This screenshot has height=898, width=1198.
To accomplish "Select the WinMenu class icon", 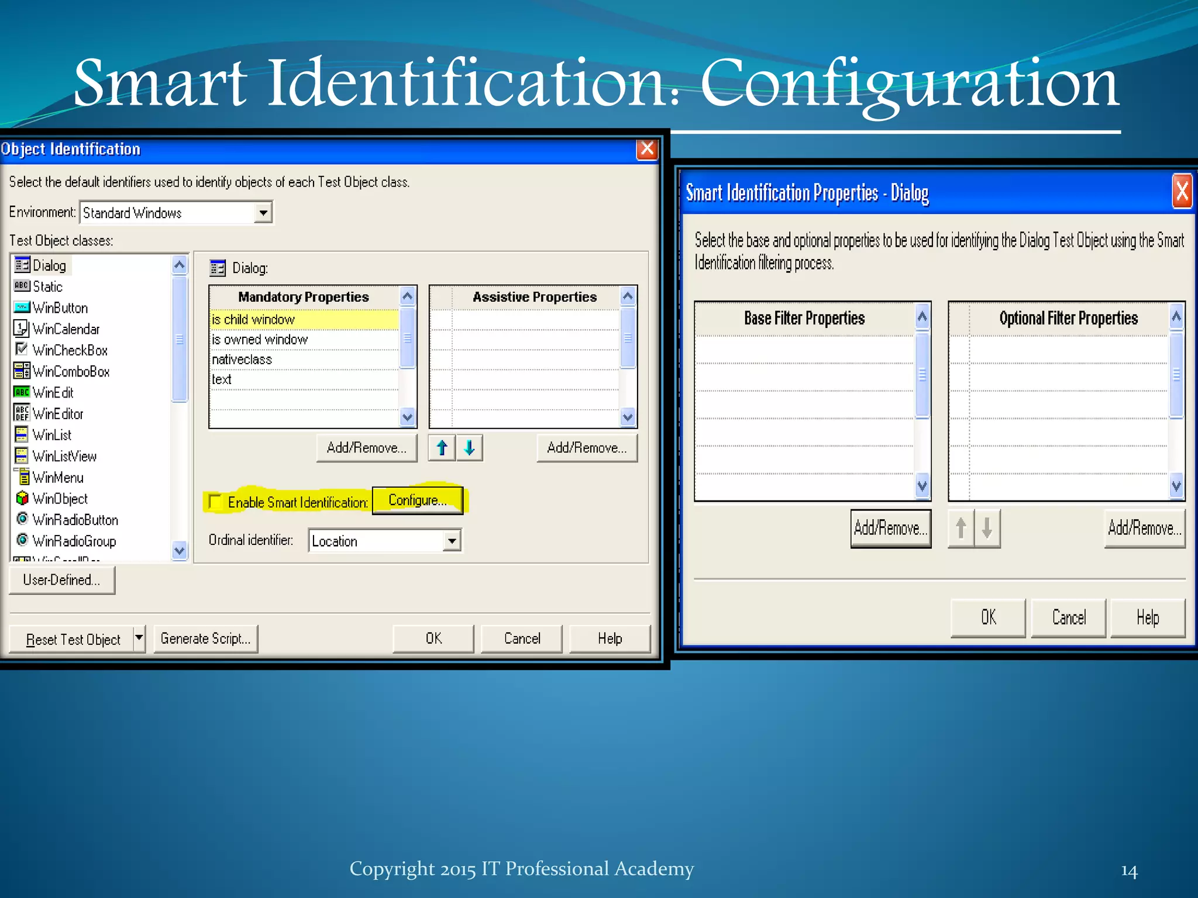I will [22, 476].
